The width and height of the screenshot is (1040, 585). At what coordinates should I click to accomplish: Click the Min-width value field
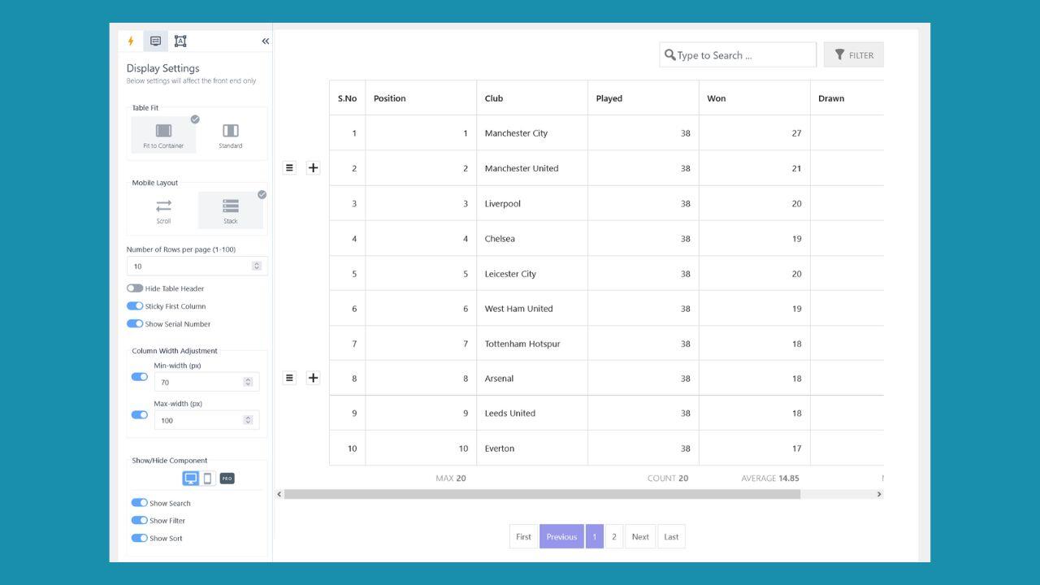[206, 382]
